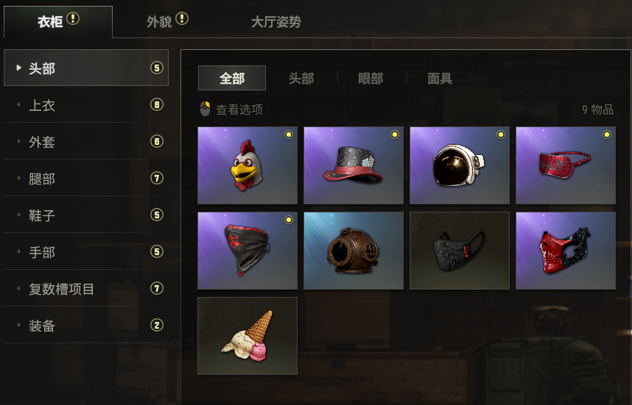This screenshot has width=632, height=405.
Task: Select the brass diving helmet item
Action: pos(354,251)
